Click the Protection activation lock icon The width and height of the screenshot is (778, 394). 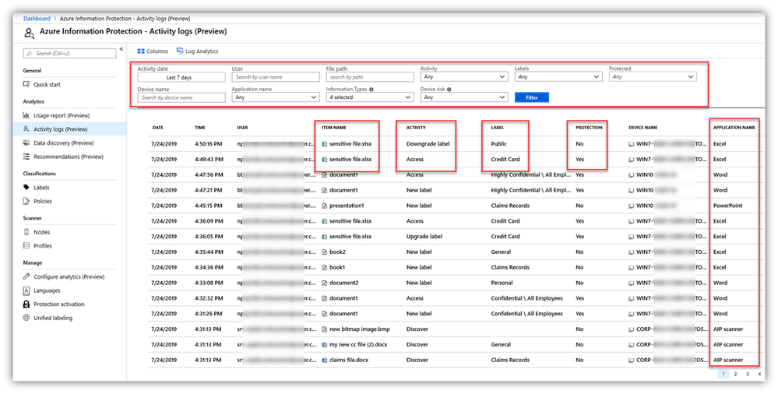(26, 304)
